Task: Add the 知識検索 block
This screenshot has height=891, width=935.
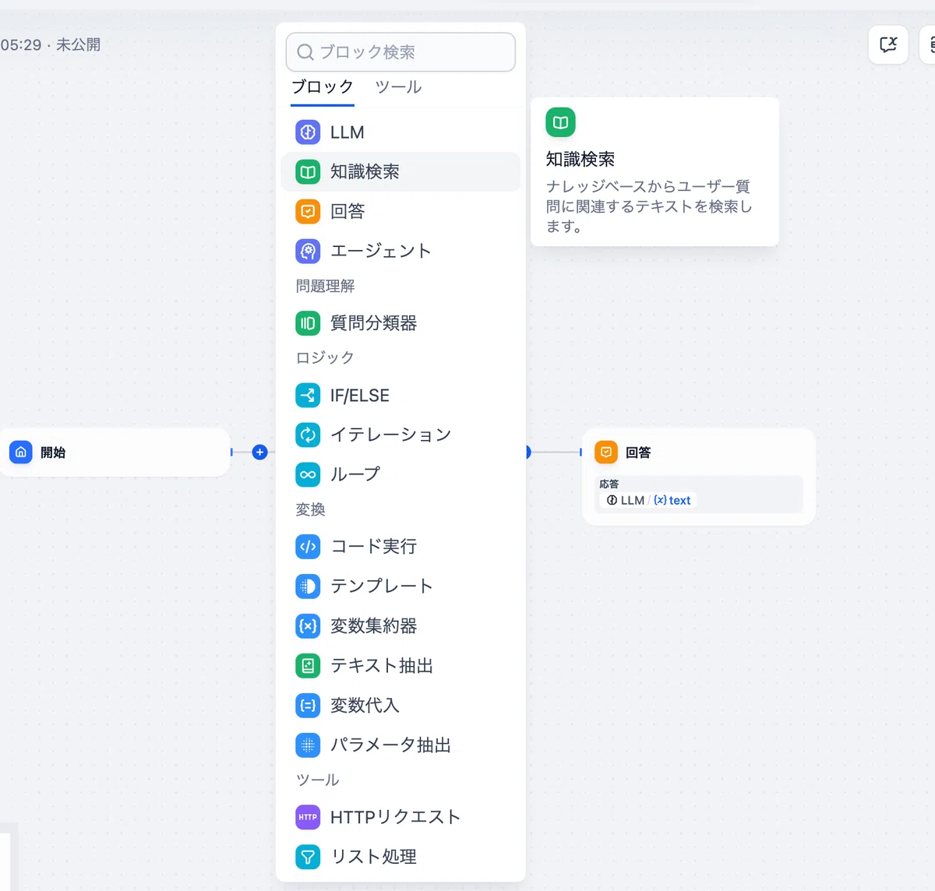Action: tap(400, 172)
